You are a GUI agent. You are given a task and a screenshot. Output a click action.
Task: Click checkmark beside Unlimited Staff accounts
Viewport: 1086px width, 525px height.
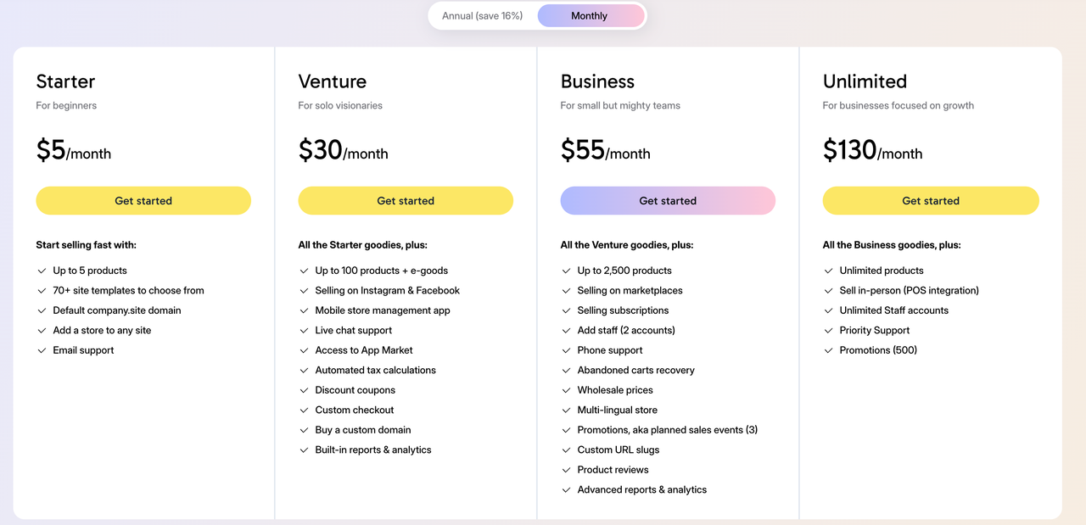[829, 310]
